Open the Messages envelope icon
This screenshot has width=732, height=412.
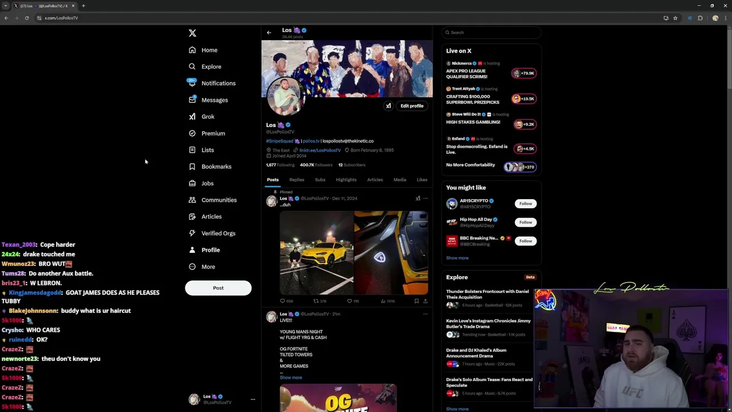click(x=192, y=100)
